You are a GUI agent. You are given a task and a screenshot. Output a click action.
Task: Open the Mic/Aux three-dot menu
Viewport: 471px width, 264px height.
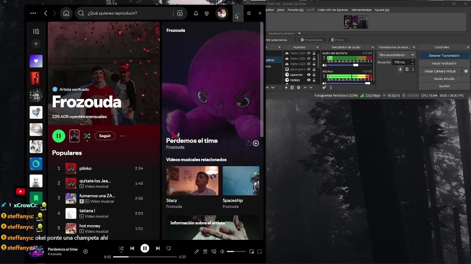pos(324,76)
